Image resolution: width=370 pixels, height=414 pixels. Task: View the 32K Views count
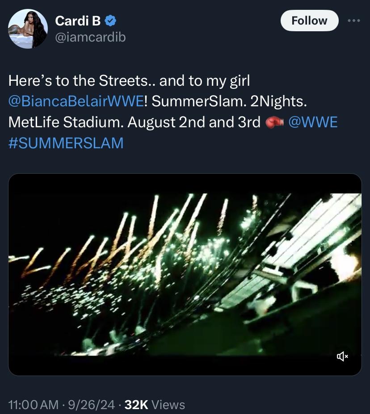tap(155, 405)
